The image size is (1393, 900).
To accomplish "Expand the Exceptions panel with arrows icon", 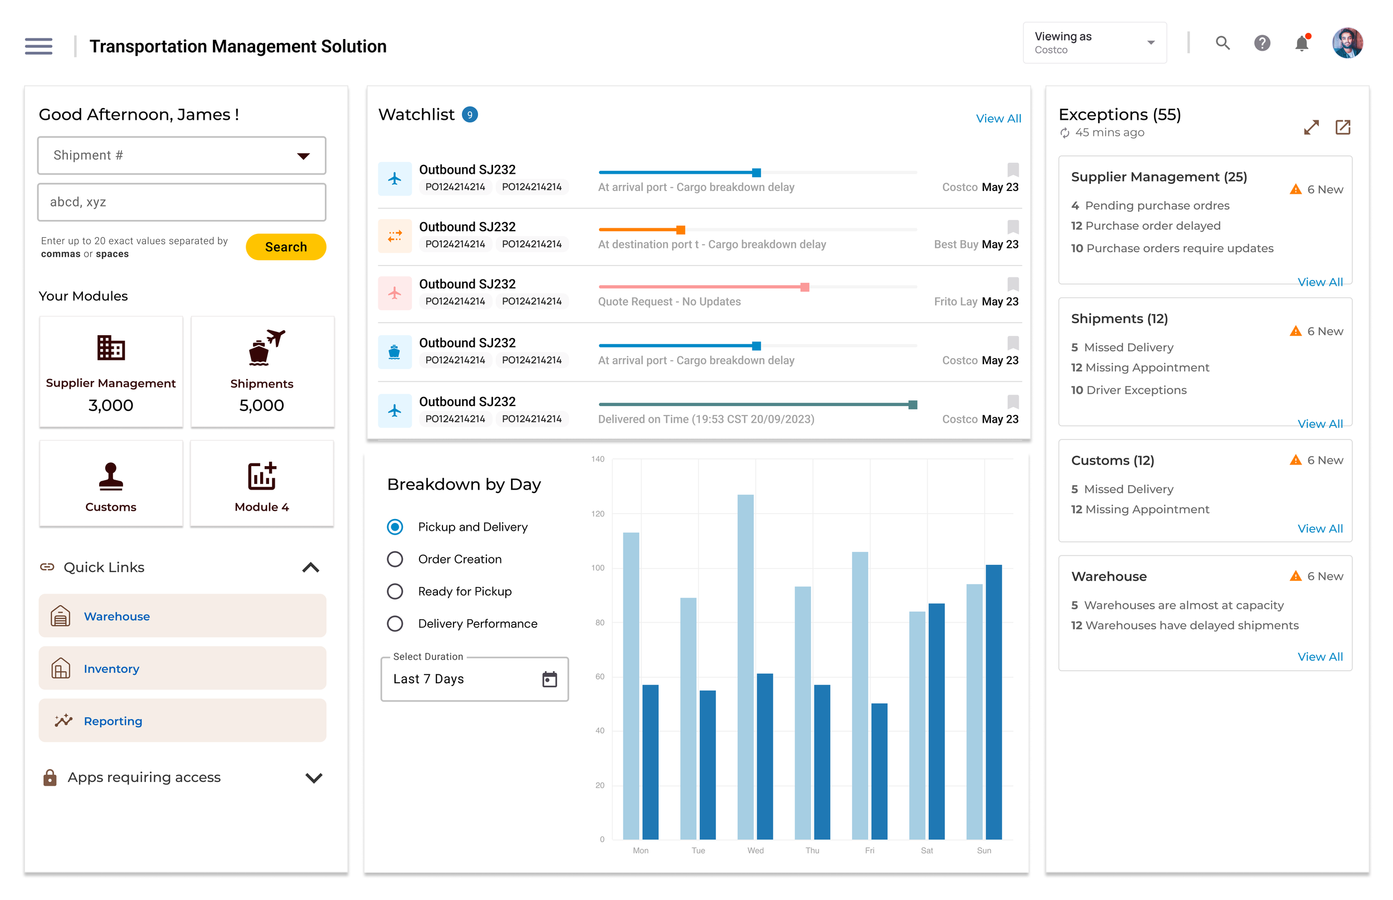I will [1311, 128].
